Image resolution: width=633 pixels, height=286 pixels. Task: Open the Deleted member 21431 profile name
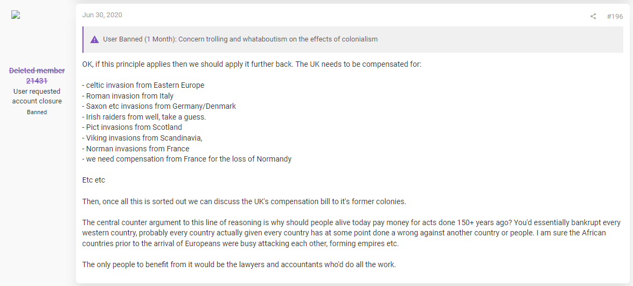click(x=37, y=76)
